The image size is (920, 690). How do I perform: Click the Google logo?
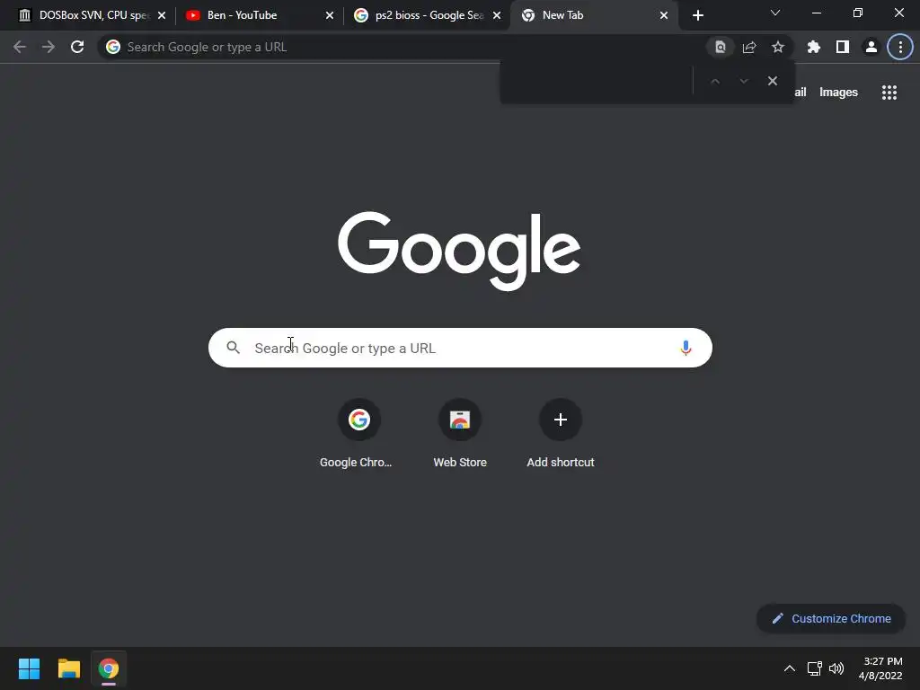click(459, 251)
